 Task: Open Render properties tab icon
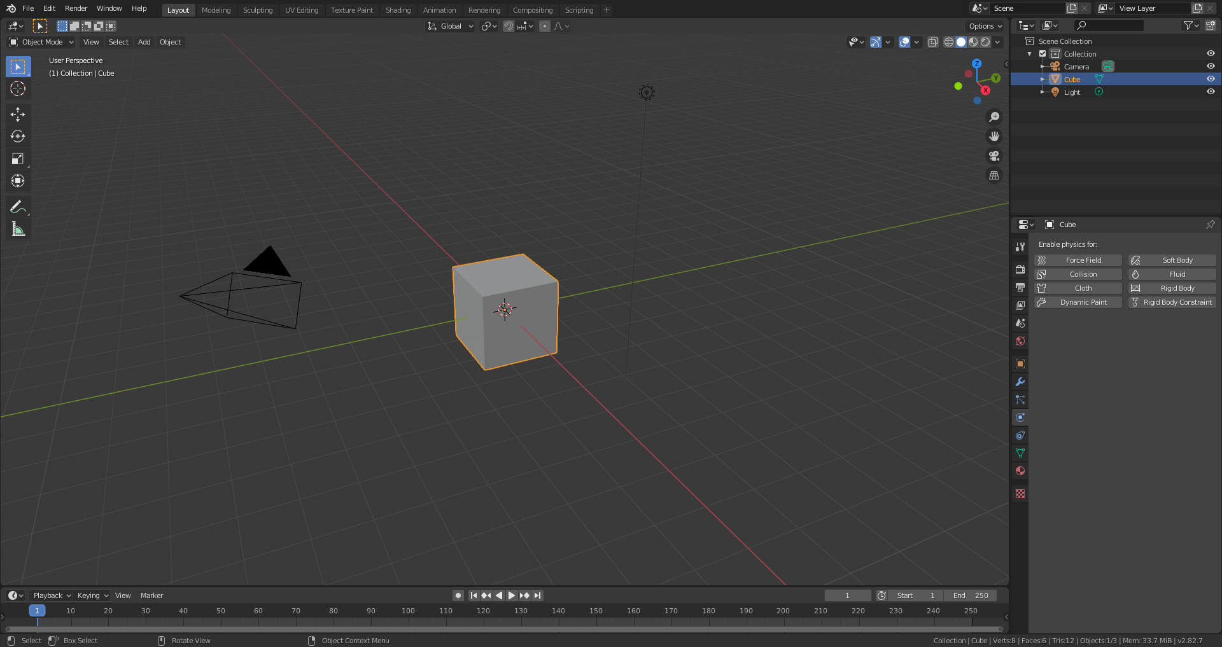tap(1020, 270)
